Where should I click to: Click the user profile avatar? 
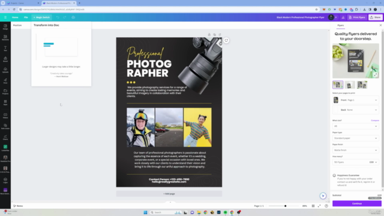pos(331,17)
